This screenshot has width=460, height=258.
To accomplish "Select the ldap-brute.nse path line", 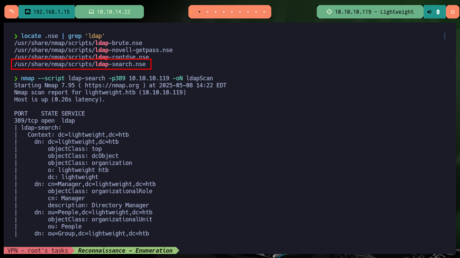I will [78, 43].
